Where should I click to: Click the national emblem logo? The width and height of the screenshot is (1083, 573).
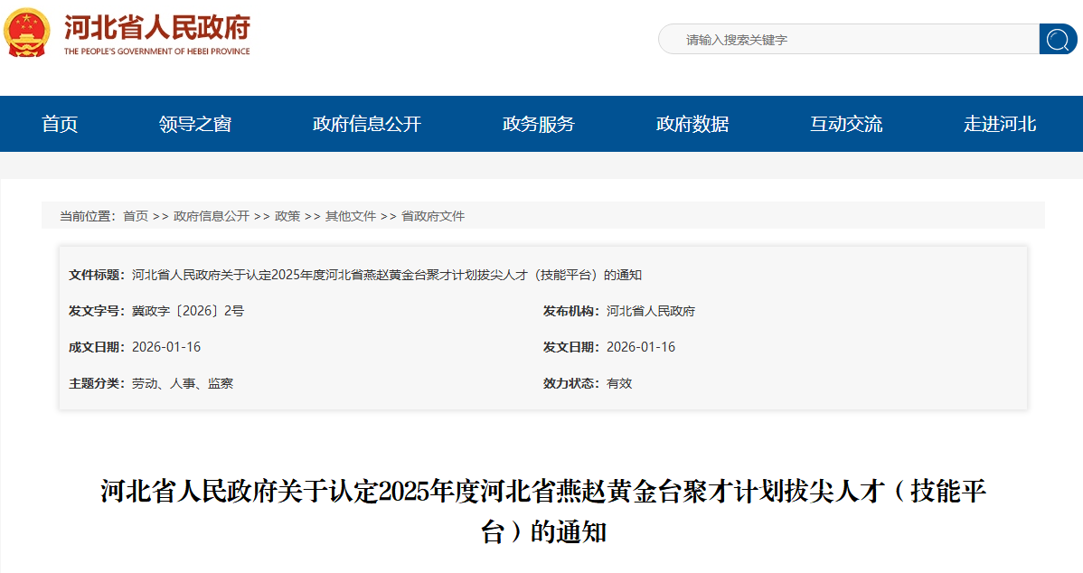27,33
